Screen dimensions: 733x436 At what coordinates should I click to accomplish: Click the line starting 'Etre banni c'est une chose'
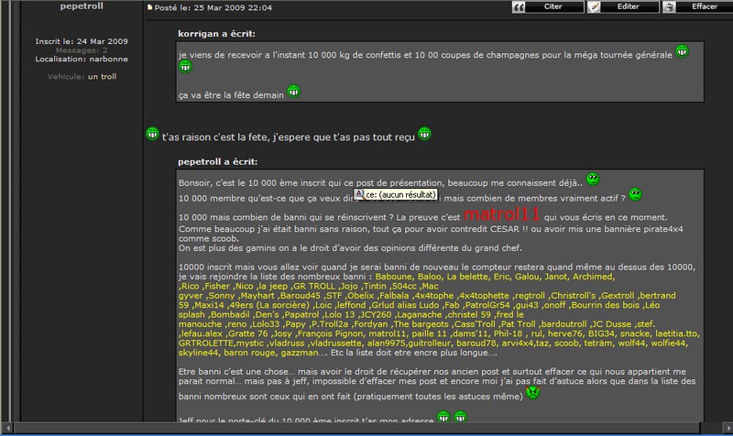coord(432,372)
